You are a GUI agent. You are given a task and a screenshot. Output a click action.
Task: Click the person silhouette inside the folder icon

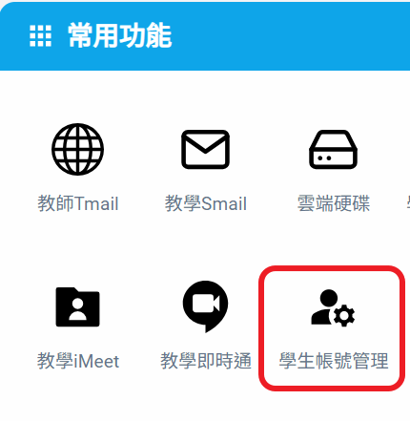point(78,309)
